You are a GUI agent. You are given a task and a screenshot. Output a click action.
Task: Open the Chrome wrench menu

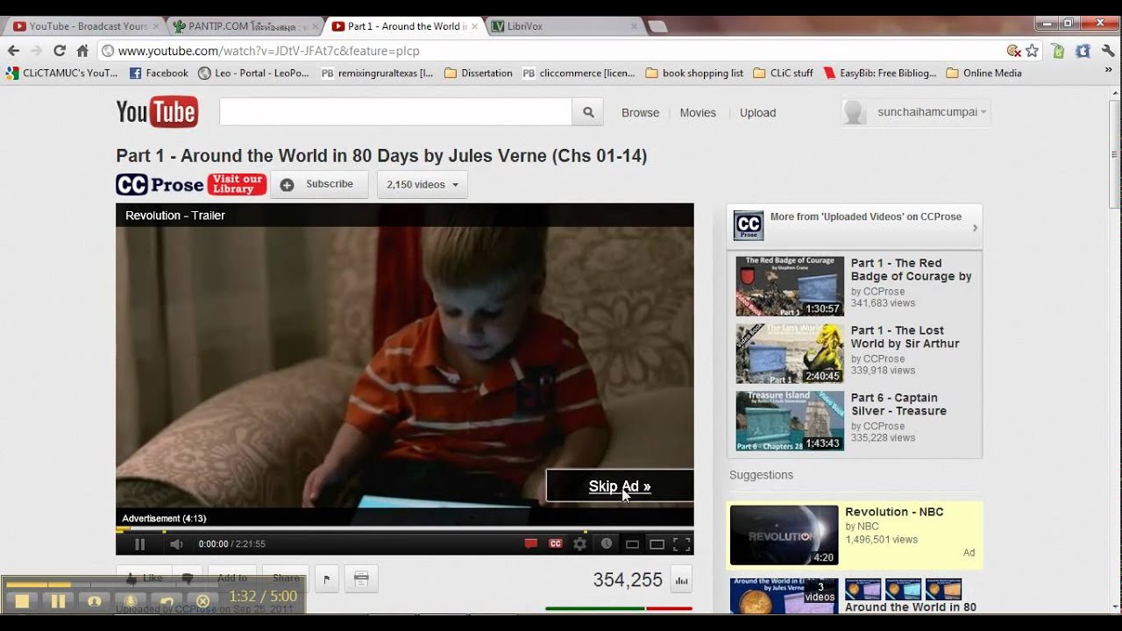(1108, 51)
